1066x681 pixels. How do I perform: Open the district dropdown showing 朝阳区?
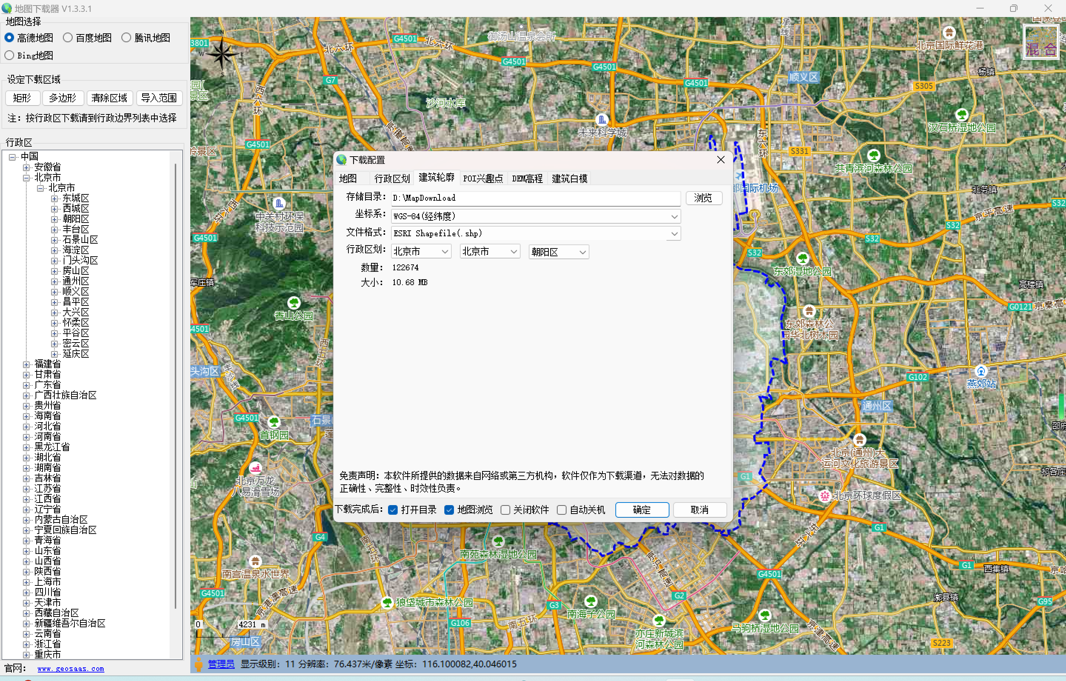559,252
